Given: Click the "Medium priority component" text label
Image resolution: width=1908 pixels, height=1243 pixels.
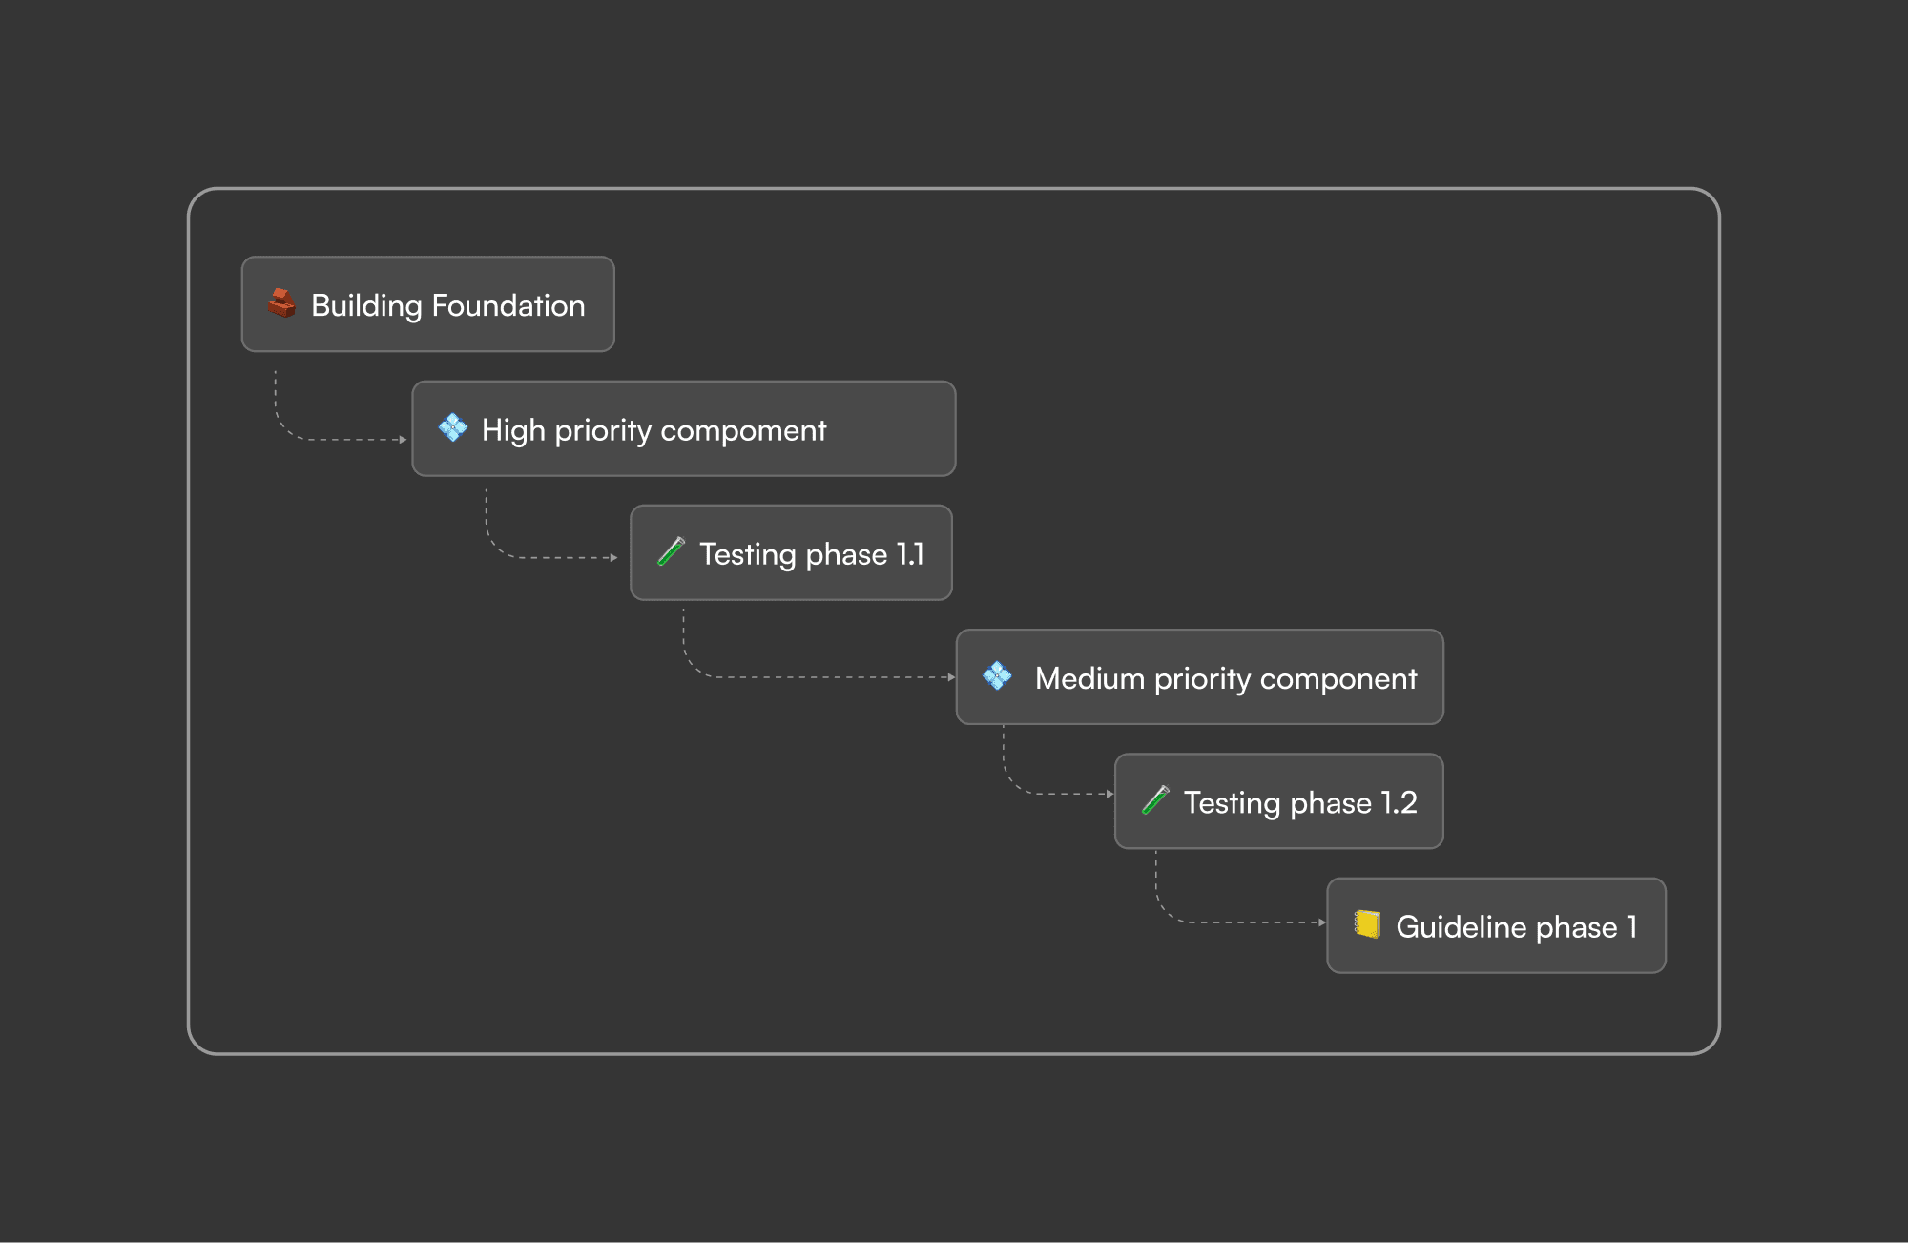Looking at the screenshot, I should tap(1225, 678).
